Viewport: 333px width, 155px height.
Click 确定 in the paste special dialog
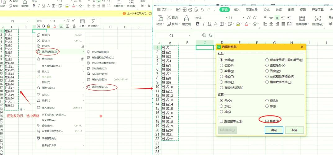coord(274,130)
